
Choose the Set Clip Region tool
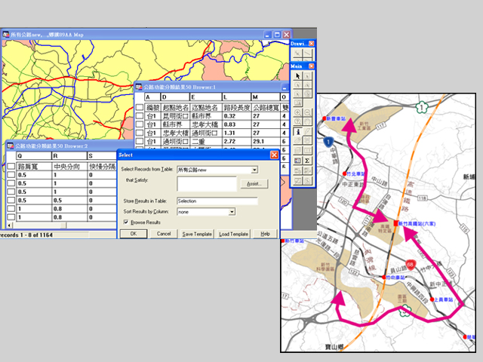[308, 180]
